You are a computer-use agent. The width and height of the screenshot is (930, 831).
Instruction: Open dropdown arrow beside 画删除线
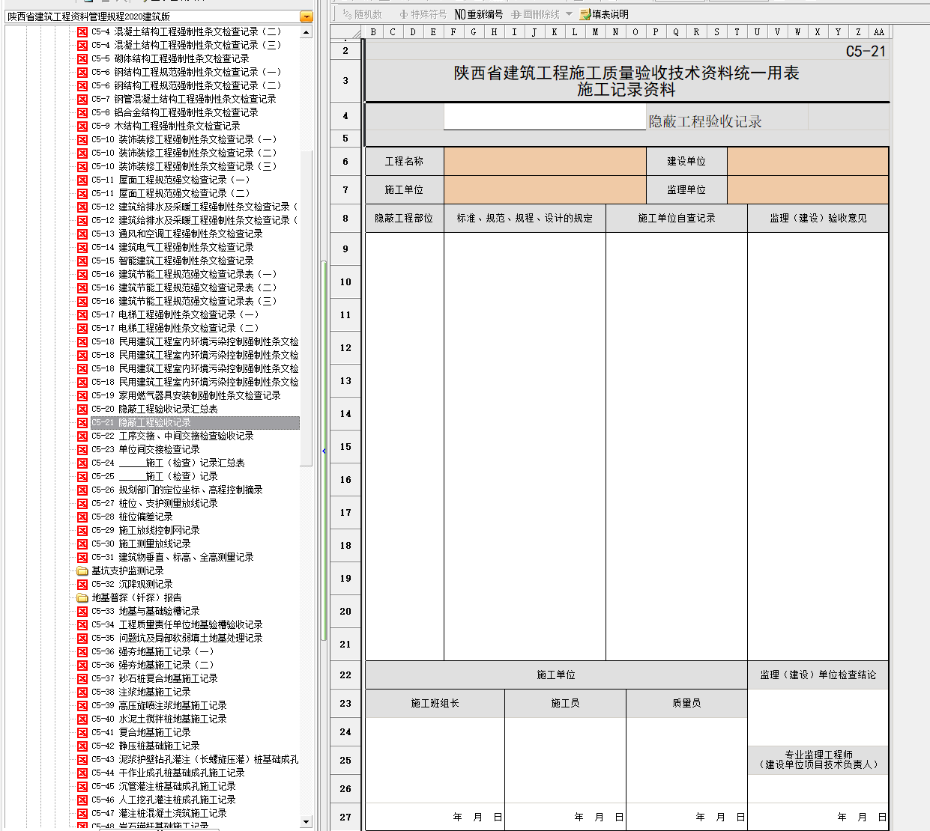pos(569,14)
